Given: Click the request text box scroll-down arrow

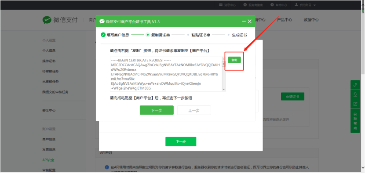Looking at the screenshot, I should (x=224, y=89).
